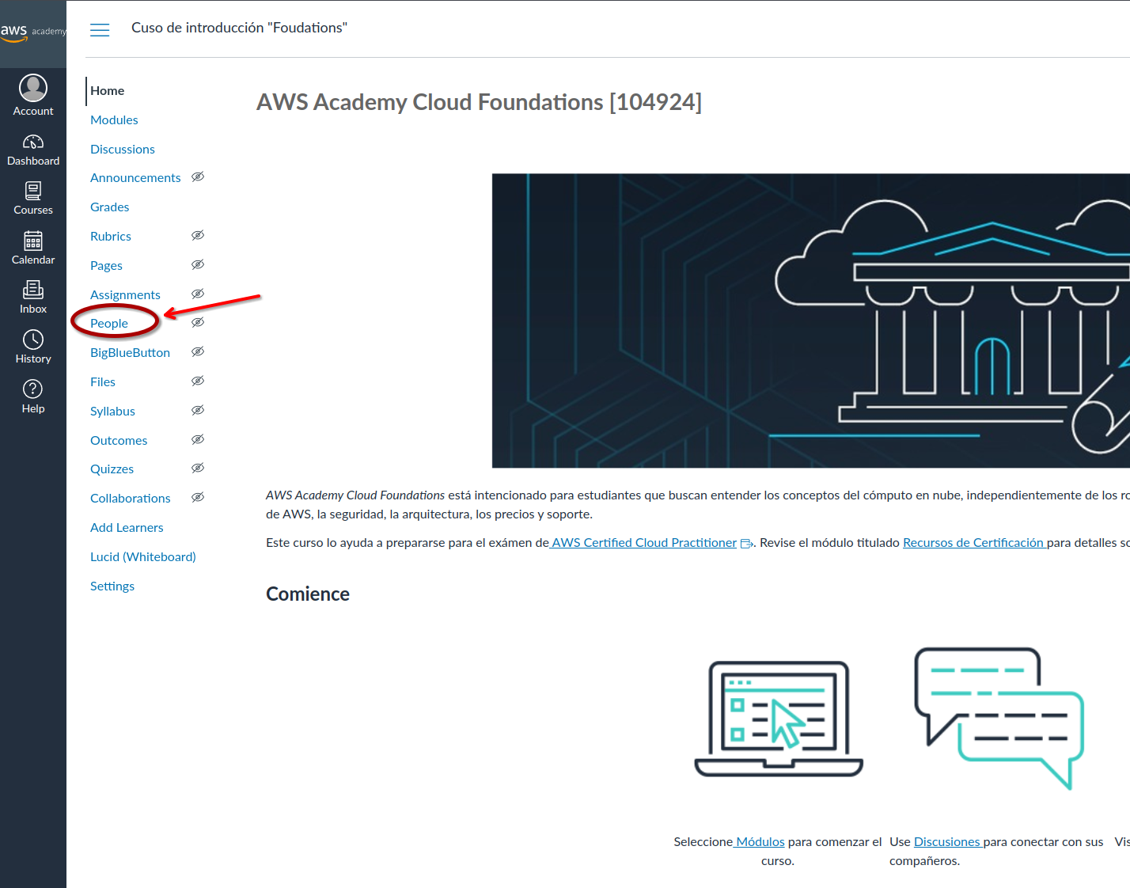Open the Inbox icon
Image resolution: width=1130 pixels, height=888 pixels.
pos(33,290)
